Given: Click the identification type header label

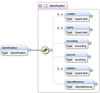Looking at the screenshot, I should click(x=57, y=6).
